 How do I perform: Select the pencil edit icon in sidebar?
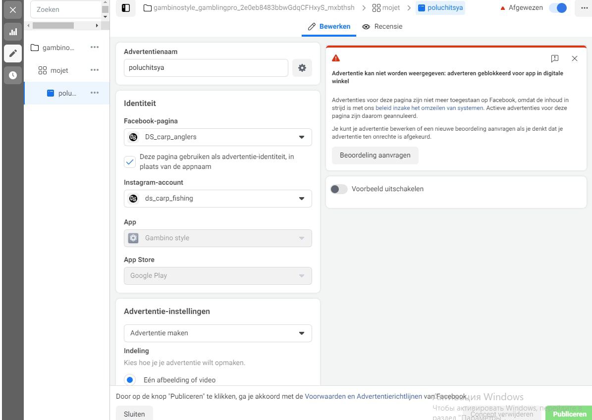13,53
